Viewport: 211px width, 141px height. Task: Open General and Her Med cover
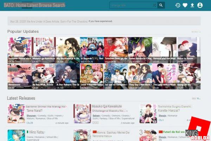164,50
